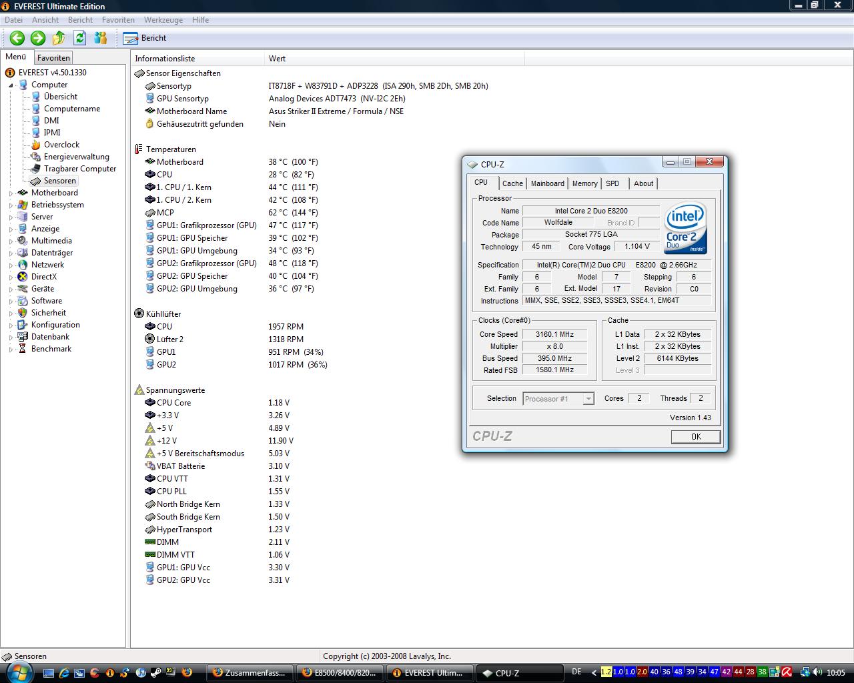The width and height of the screenshot is (854, 683).
Task: Open the About tab in CPU-Z
Action: 643,183
